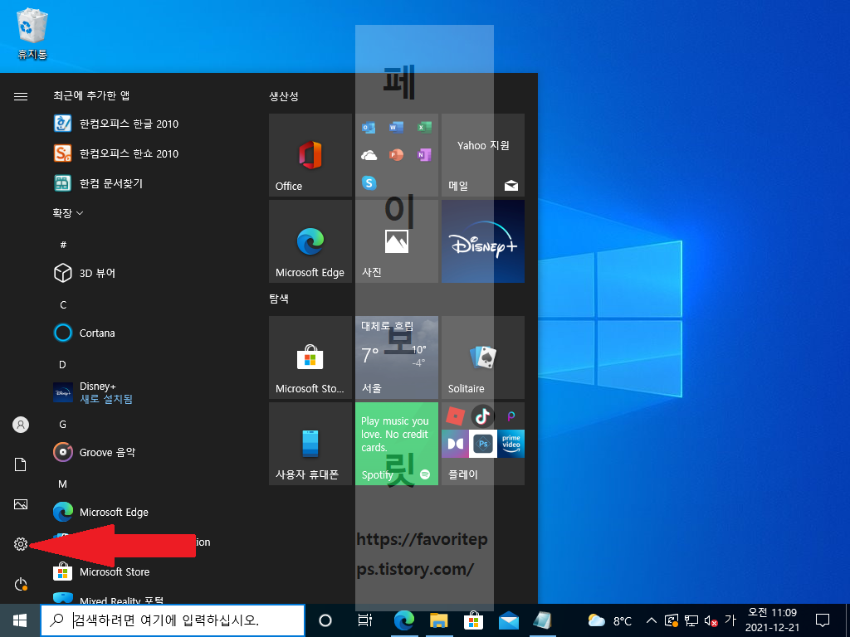
Task: Open the clock showing 오전 11:09
Action: [x=772, y=620]
